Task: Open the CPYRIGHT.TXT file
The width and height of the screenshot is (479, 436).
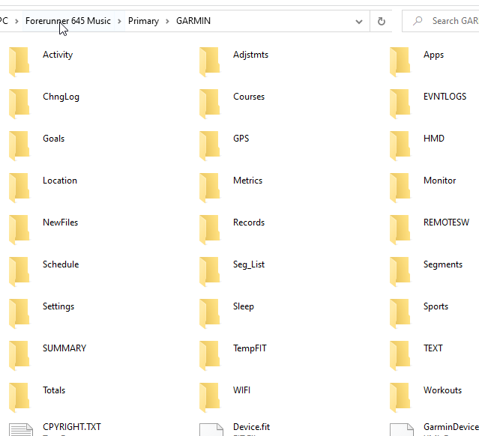Action: 71,427
